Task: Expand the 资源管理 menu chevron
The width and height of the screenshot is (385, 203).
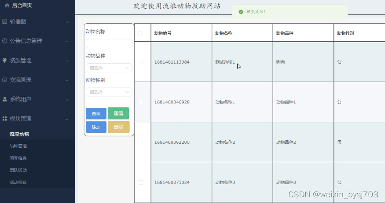Action: point(67,61)
